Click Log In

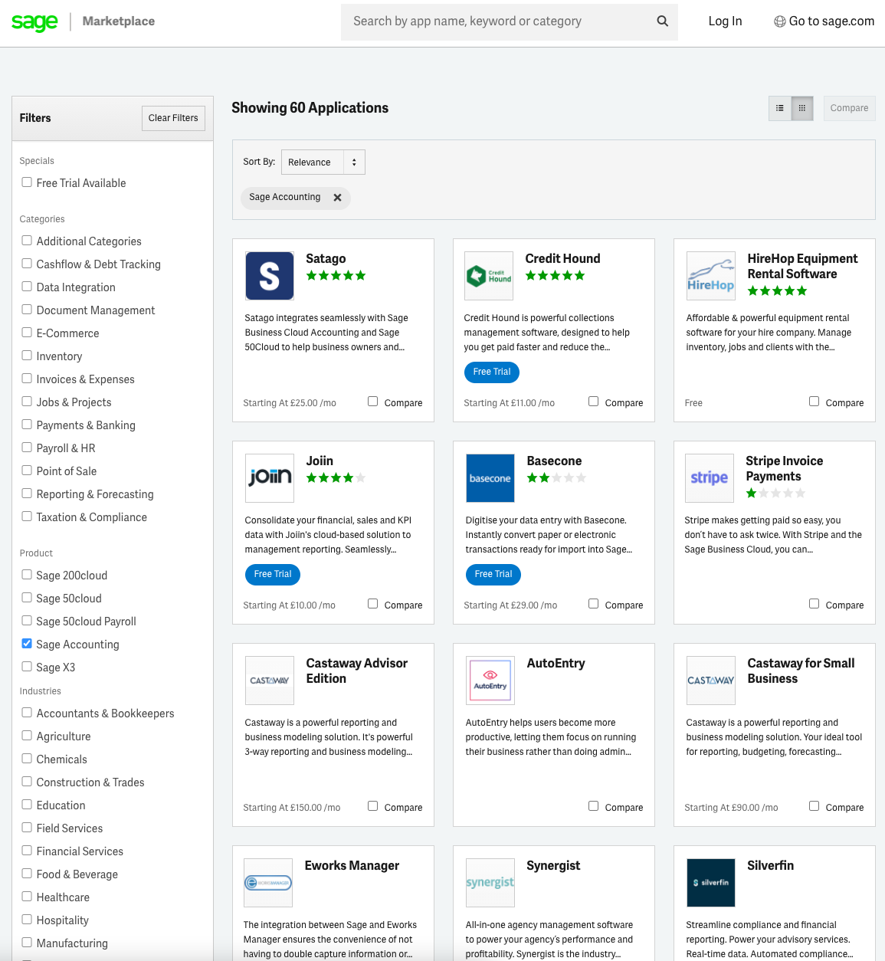[x=725, y=21]
